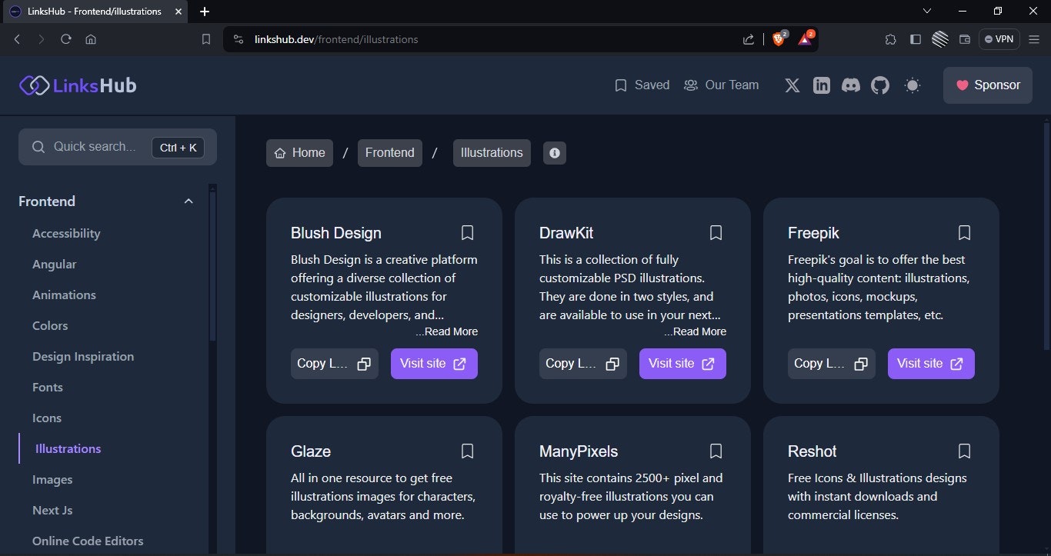Open the Our Team link
This screenshot has height=556, width=1051.
tap(722, 85)
